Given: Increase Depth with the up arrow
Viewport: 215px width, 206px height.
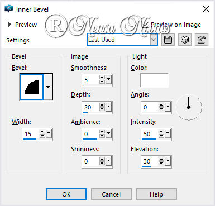Looking at the screenshot, I should (x=102, y=105).
